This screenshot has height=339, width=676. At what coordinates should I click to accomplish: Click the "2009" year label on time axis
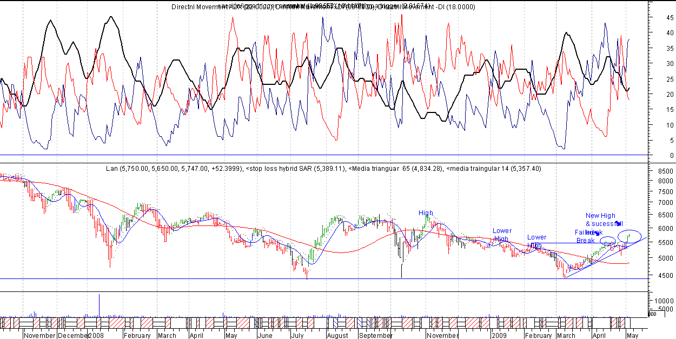point(498,336)
